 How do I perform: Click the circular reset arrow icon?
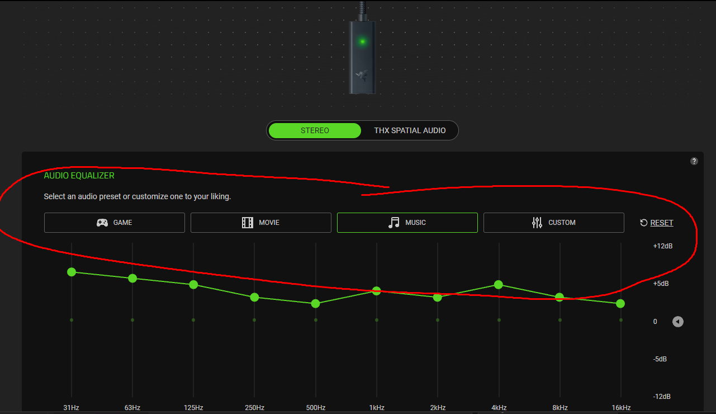pos(644,223)
